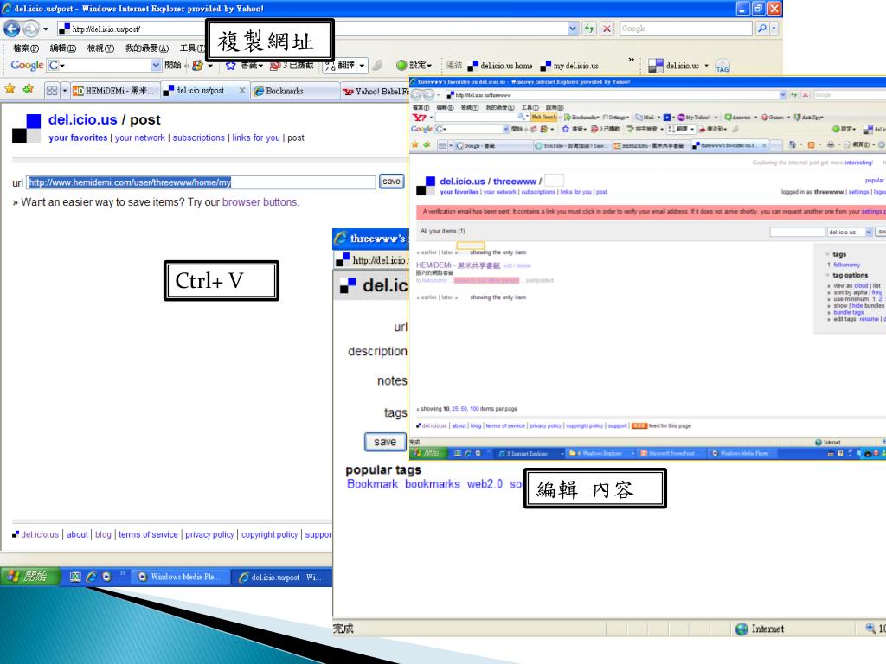
Task: Click the Yahoo Y! toolbar logo in threewww window
Action: pyautogui.click(x=419, y=117)
